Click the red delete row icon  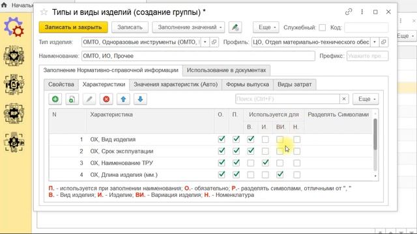(x=106, y=99)
